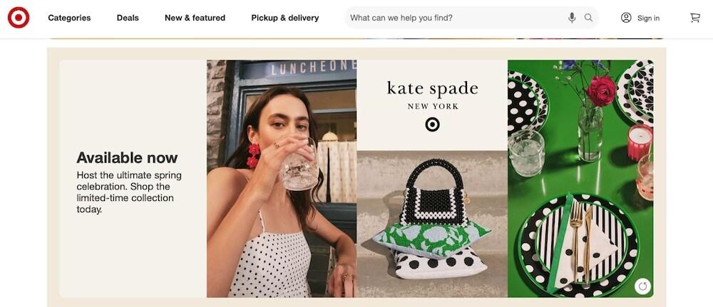Click the account profile icon
This screenshot has width=713, height=307.
[x=626, y=18]
